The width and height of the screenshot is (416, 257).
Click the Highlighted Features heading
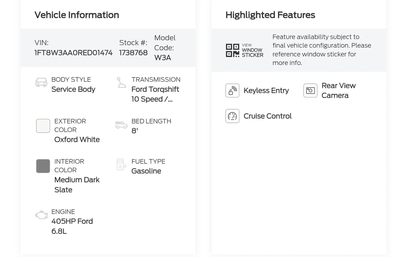point(270,15)
